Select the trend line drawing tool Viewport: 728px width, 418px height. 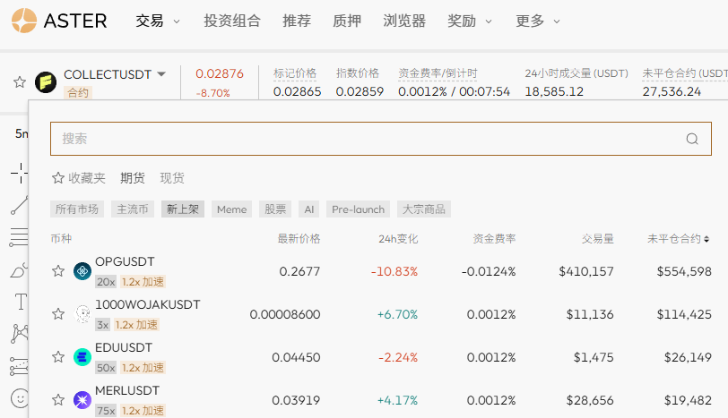[x=20, y=205]
